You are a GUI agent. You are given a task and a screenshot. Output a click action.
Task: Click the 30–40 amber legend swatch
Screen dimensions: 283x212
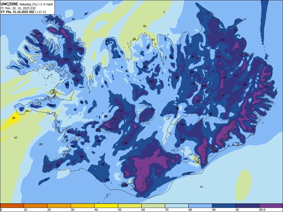tap(83, 206)
